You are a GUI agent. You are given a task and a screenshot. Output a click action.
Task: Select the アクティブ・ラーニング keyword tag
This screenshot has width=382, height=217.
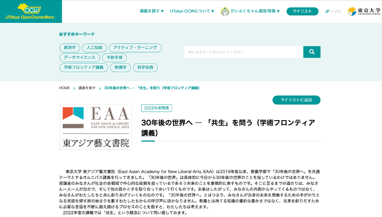tap(135, 48)
